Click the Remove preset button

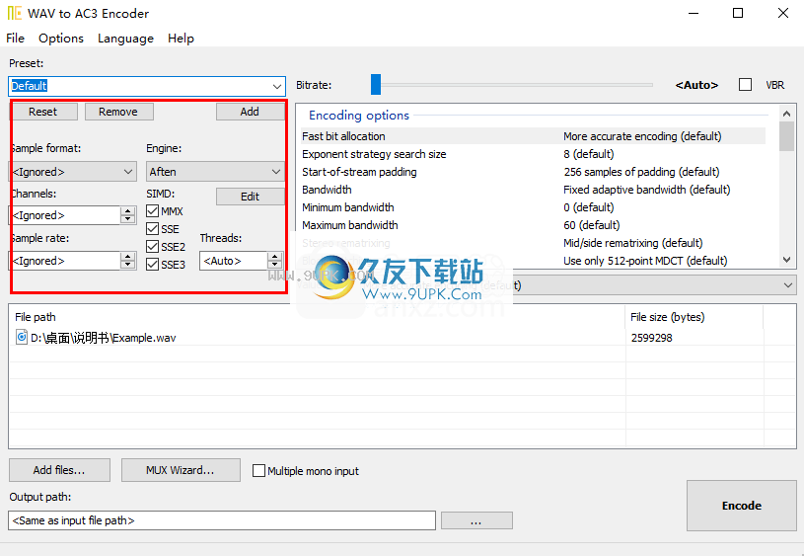[x=118, y=112]
